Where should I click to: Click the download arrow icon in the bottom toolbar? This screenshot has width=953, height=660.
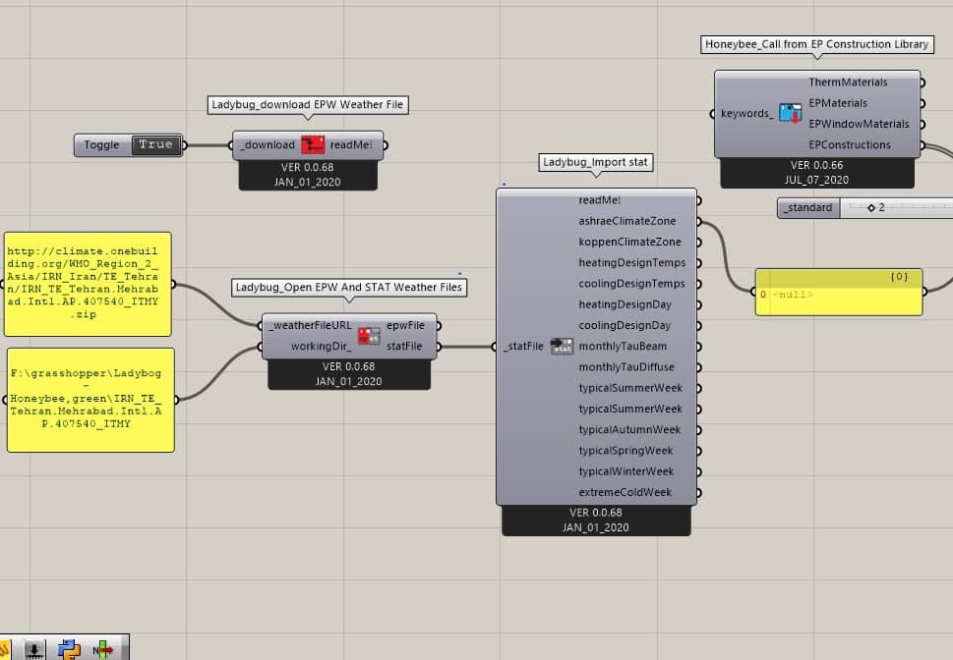pos(34,649)
